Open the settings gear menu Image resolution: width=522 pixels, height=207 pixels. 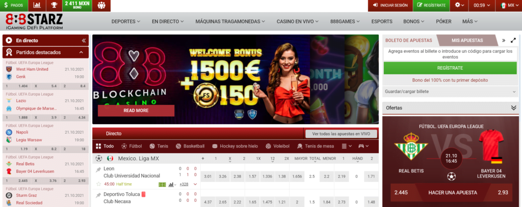click(459, 5)
